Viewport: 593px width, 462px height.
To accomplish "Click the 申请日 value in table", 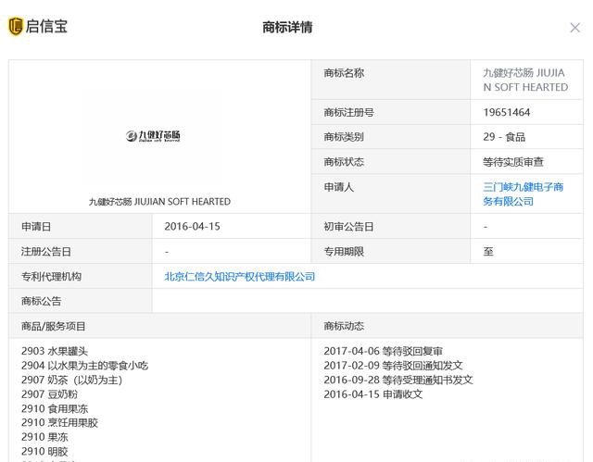I will [x=192, y=226].
